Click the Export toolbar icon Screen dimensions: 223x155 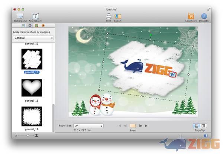pyautogui.click(x=118, y=16)
